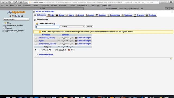Open the Facebook bookmark
This screenshot has height=98, width=174.
pos(27,5)
